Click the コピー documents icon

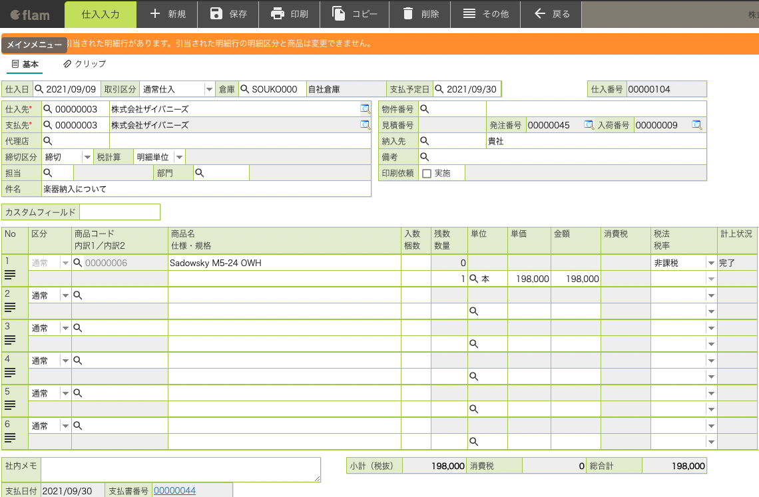coord(339,13)
